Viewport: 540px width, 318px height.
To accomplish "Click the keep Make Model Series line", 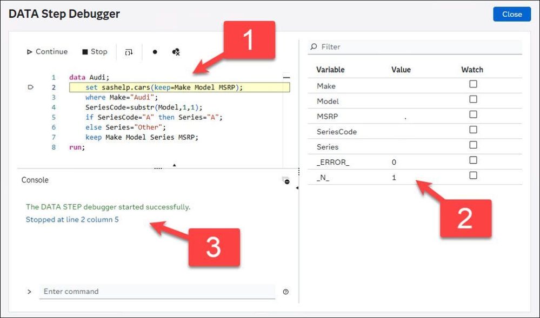I will (x=142, y=137).
